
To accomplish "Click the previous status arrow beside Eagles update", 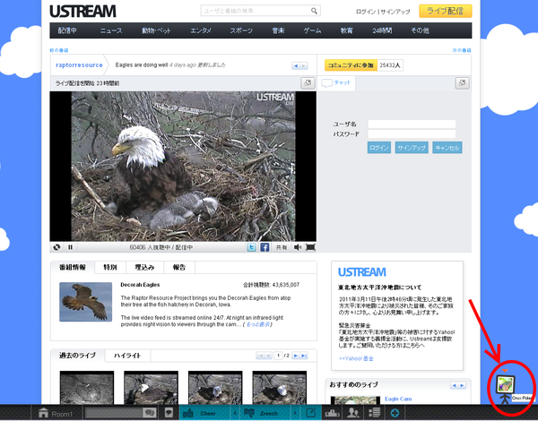I will [296, 65].
